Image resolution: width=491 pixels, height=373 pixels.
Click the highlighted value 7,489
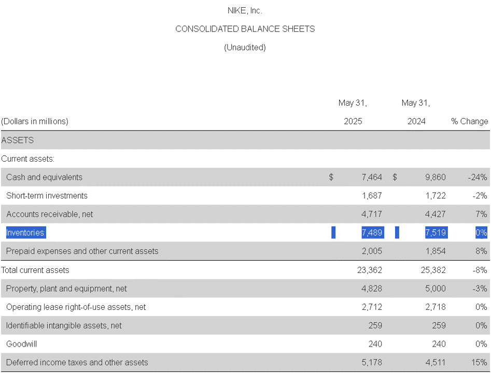(373, 233)
